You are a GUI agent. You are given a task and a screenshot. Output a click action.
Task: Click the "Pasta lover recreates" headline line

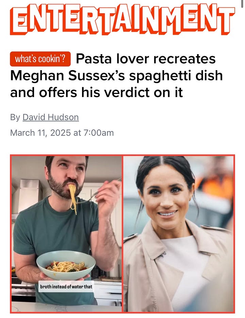click(x=146, y=59)
